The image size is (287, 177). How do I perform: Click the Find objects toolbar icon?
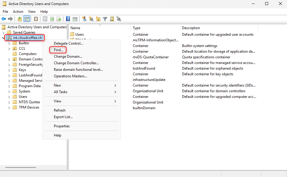(x=112, y=19)
